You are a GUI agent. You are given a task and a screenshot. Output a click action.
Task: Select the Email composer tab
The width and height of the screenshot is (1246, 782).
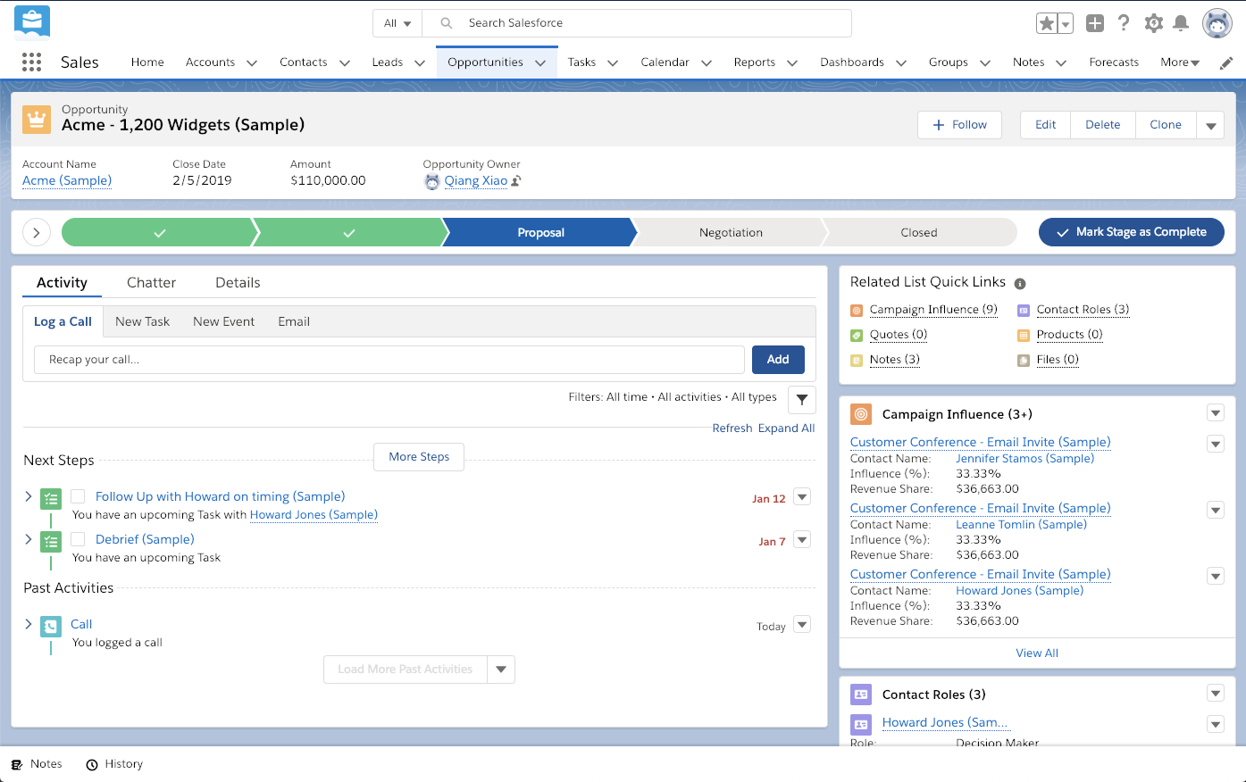[294, 321]
